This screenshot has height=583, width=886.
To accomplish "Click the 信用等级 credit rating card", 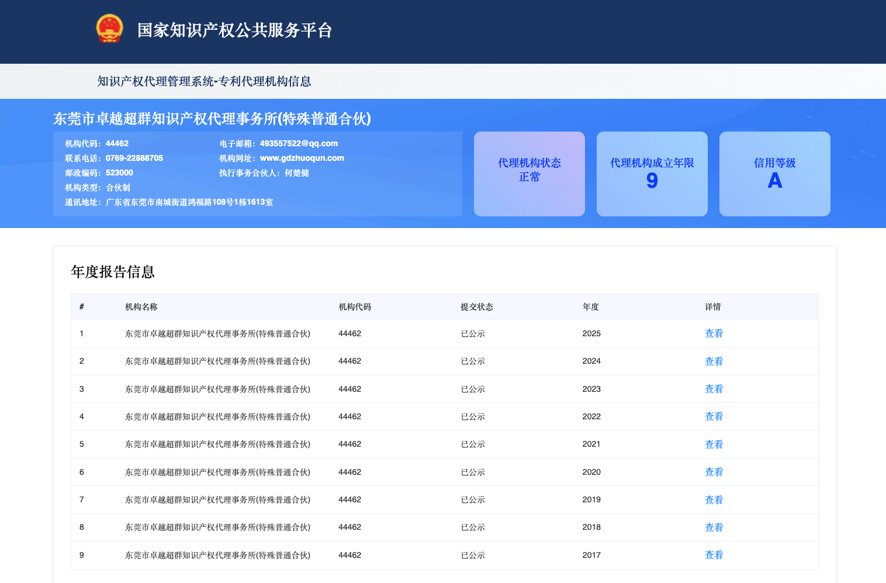I will click(775, 174).
